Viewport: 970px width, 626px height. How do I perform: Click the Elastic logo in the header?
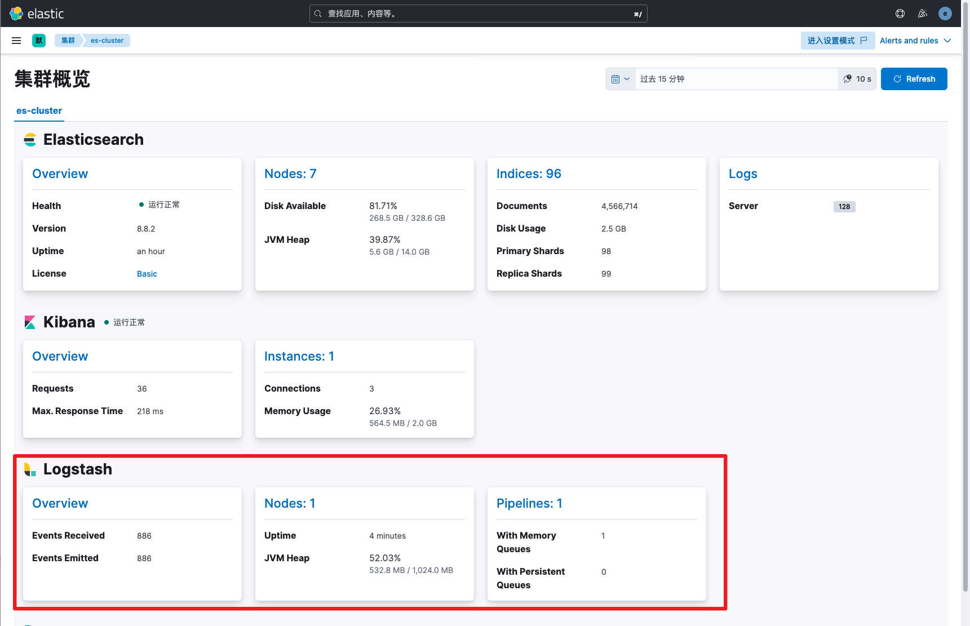tap(37, 14)
